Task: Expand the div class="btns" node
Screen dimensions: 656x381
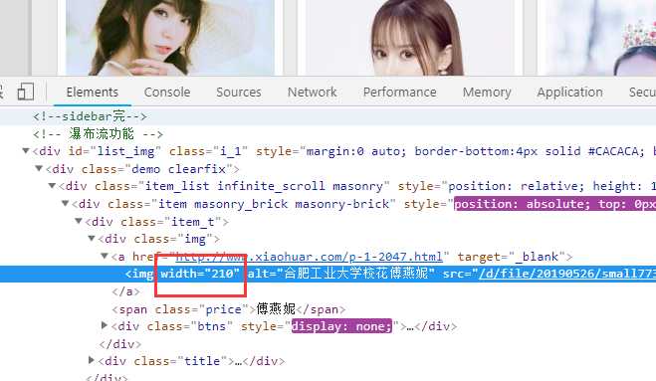Action: tap(105, 325)
